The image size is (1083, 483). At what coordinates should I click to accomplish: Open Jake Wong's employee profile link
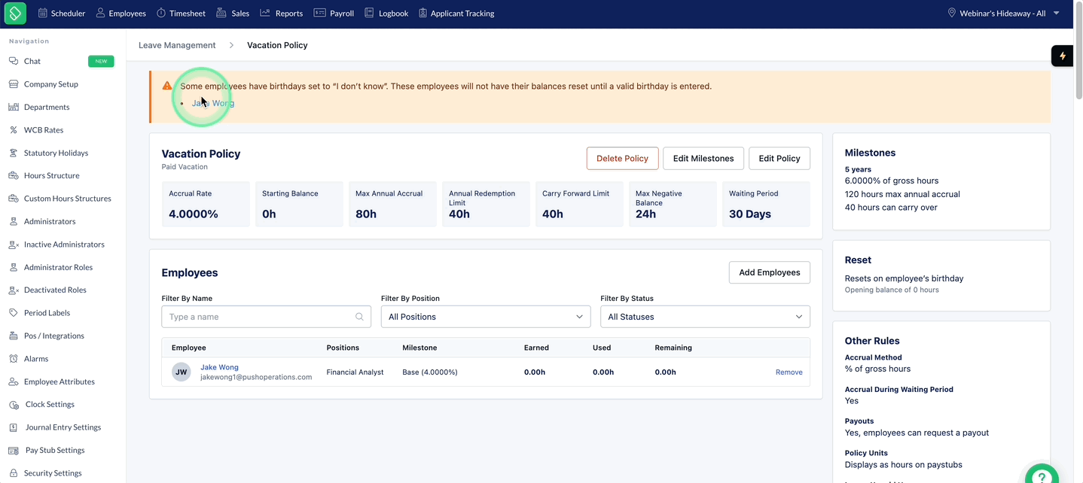tap(219, 367)
